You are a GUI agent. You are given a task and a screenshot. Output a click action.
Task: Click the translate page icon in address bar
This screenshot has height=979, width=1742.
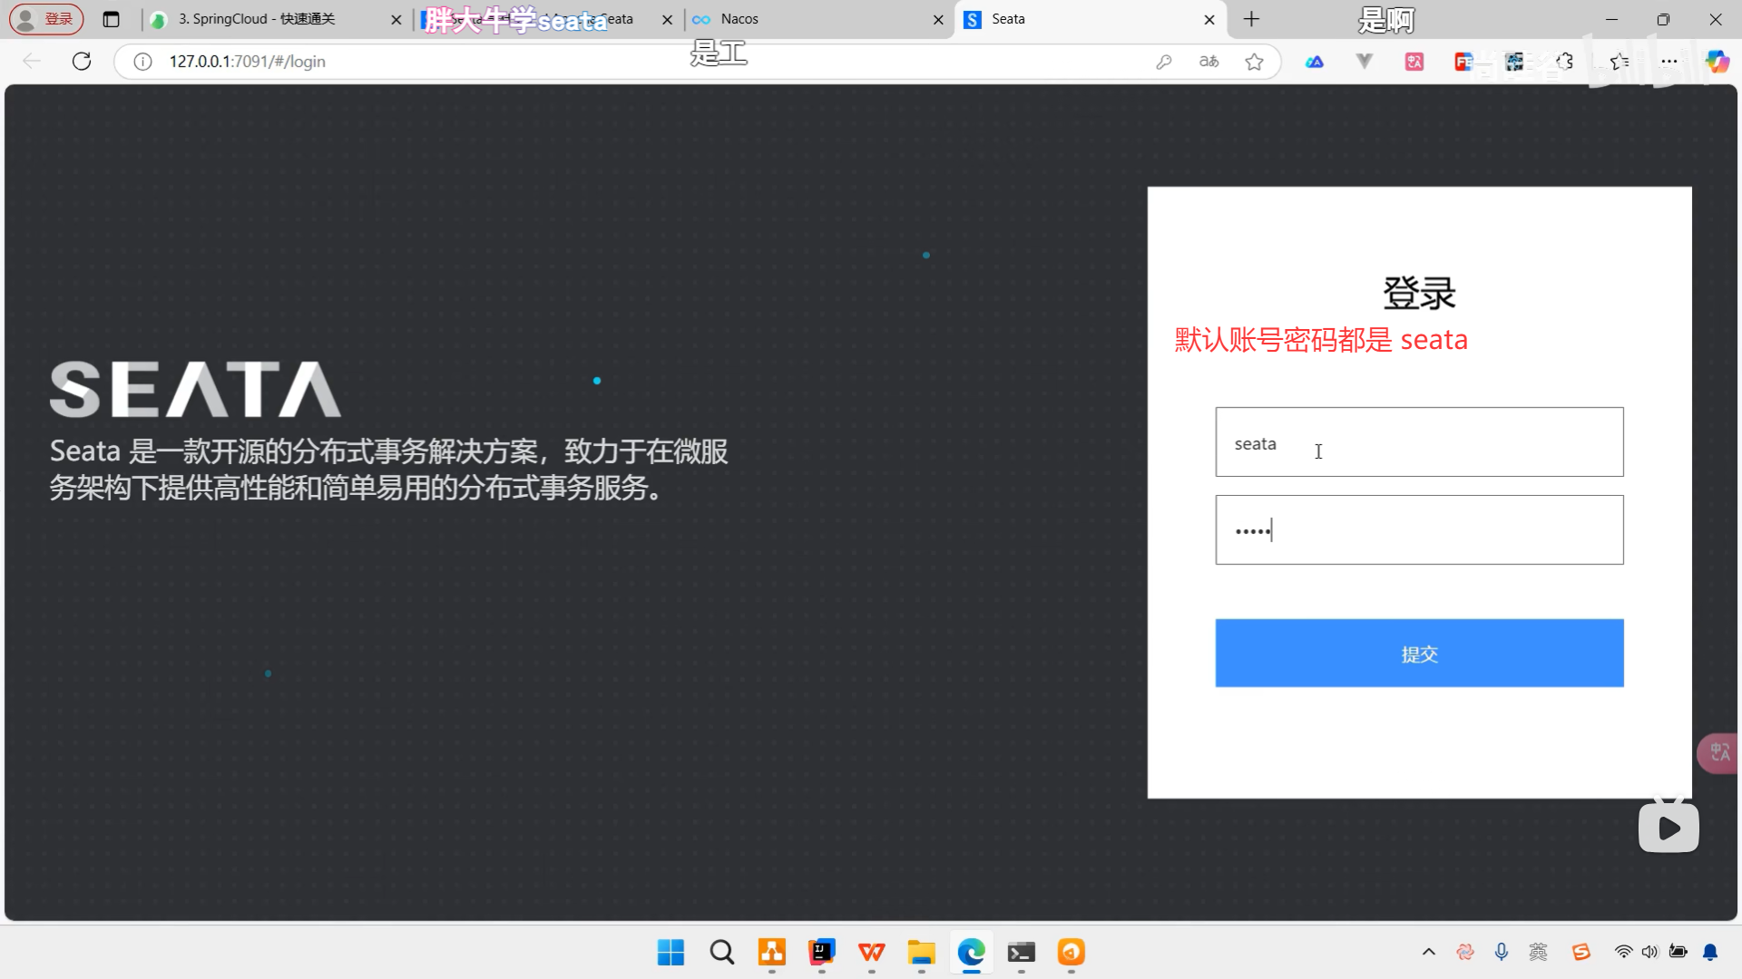(1209, 62)
